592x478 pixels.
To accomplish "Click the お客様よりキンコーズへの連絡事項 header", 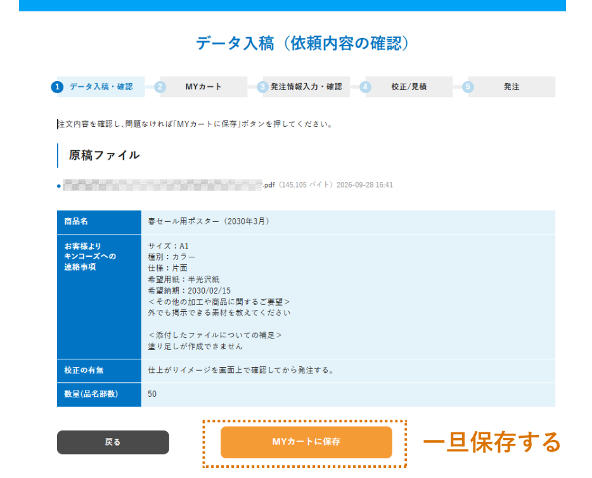I will pyautogui.click(x=99, y=297).
